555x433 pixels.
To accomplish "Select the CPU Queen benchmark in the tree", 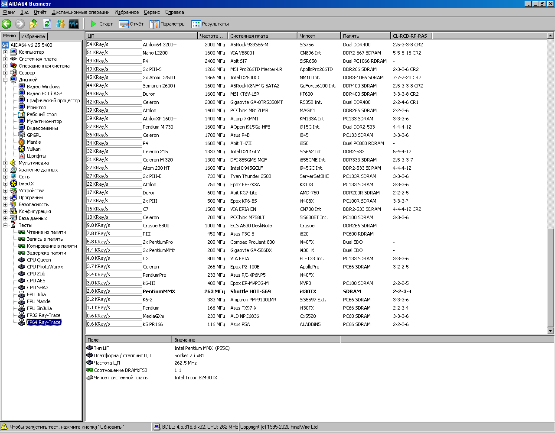I will point(39,260).
